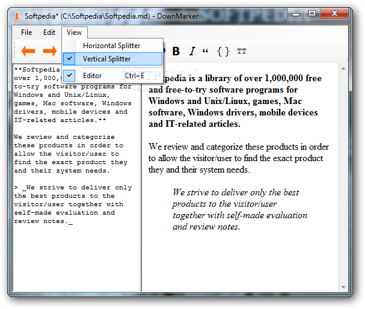This screenshot has height=309, width=365.
Task: Toggle the checked Editor Ctrl+E option
Action: point(112,76)
